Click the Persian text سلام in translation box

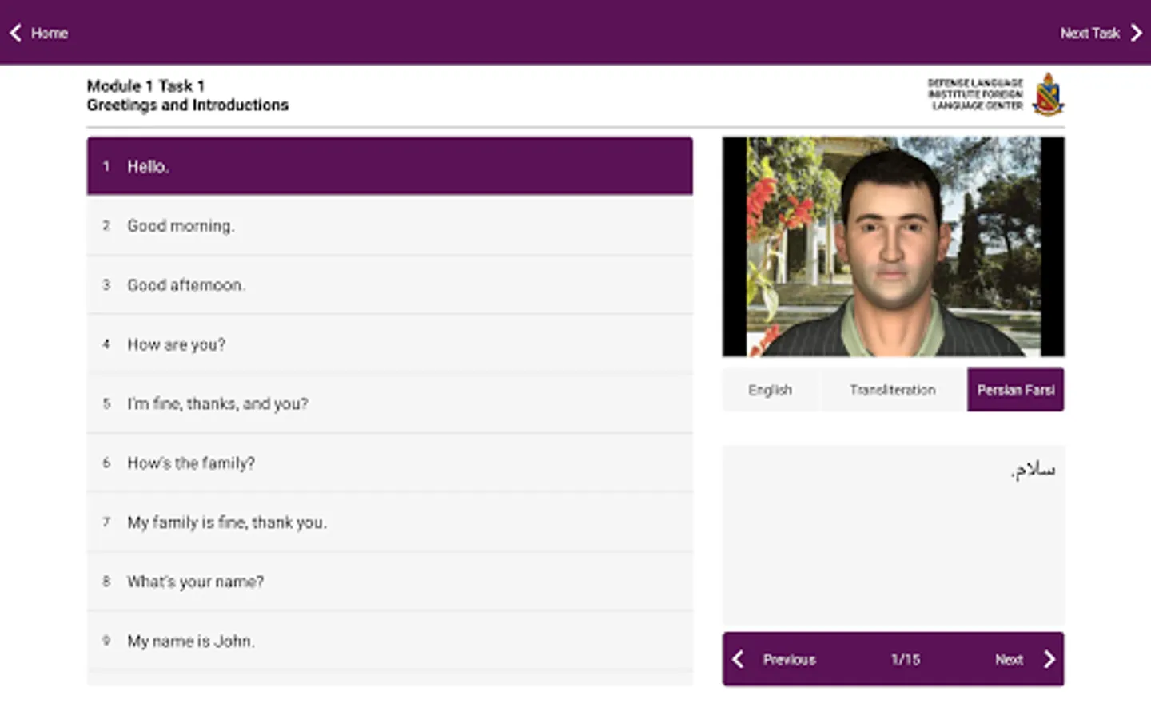pyautogui.click(x=1034, y=470)
